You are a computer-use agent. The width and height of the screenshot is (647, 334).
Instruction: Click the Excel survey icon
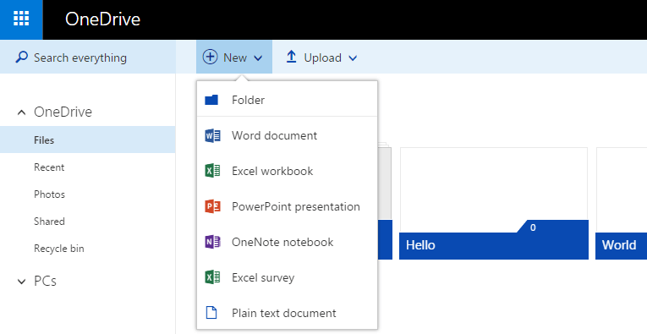pyautogui.click(x=212, y=277)
